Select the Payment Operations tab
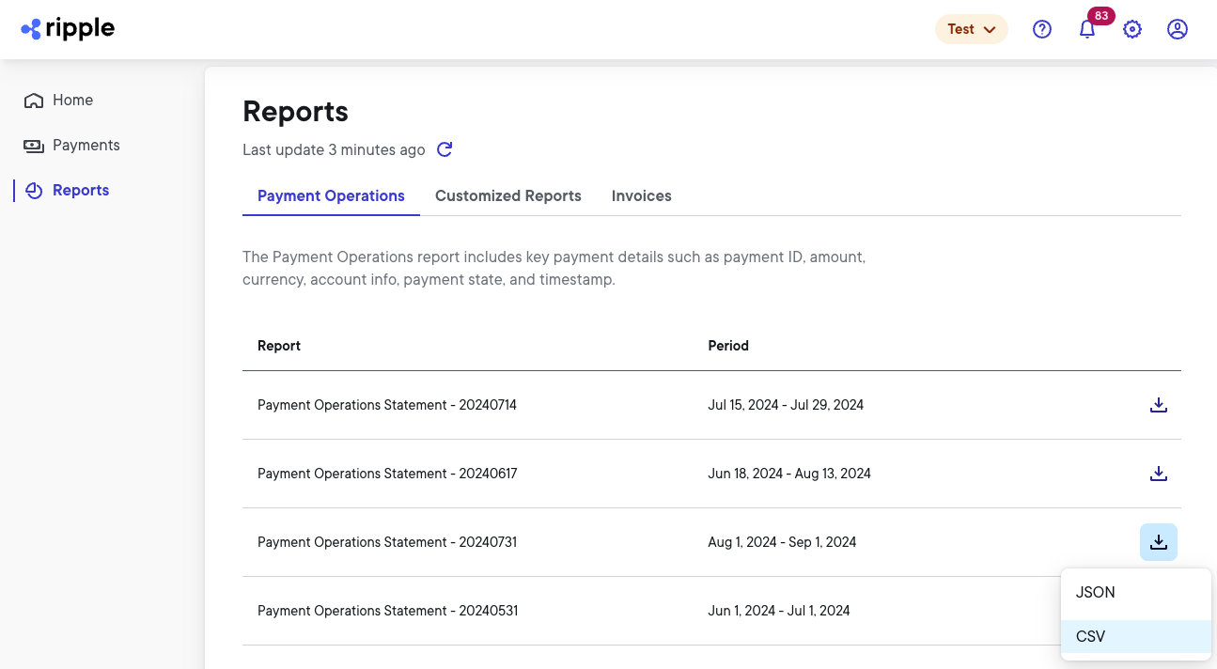 click(x=331, y=195)
